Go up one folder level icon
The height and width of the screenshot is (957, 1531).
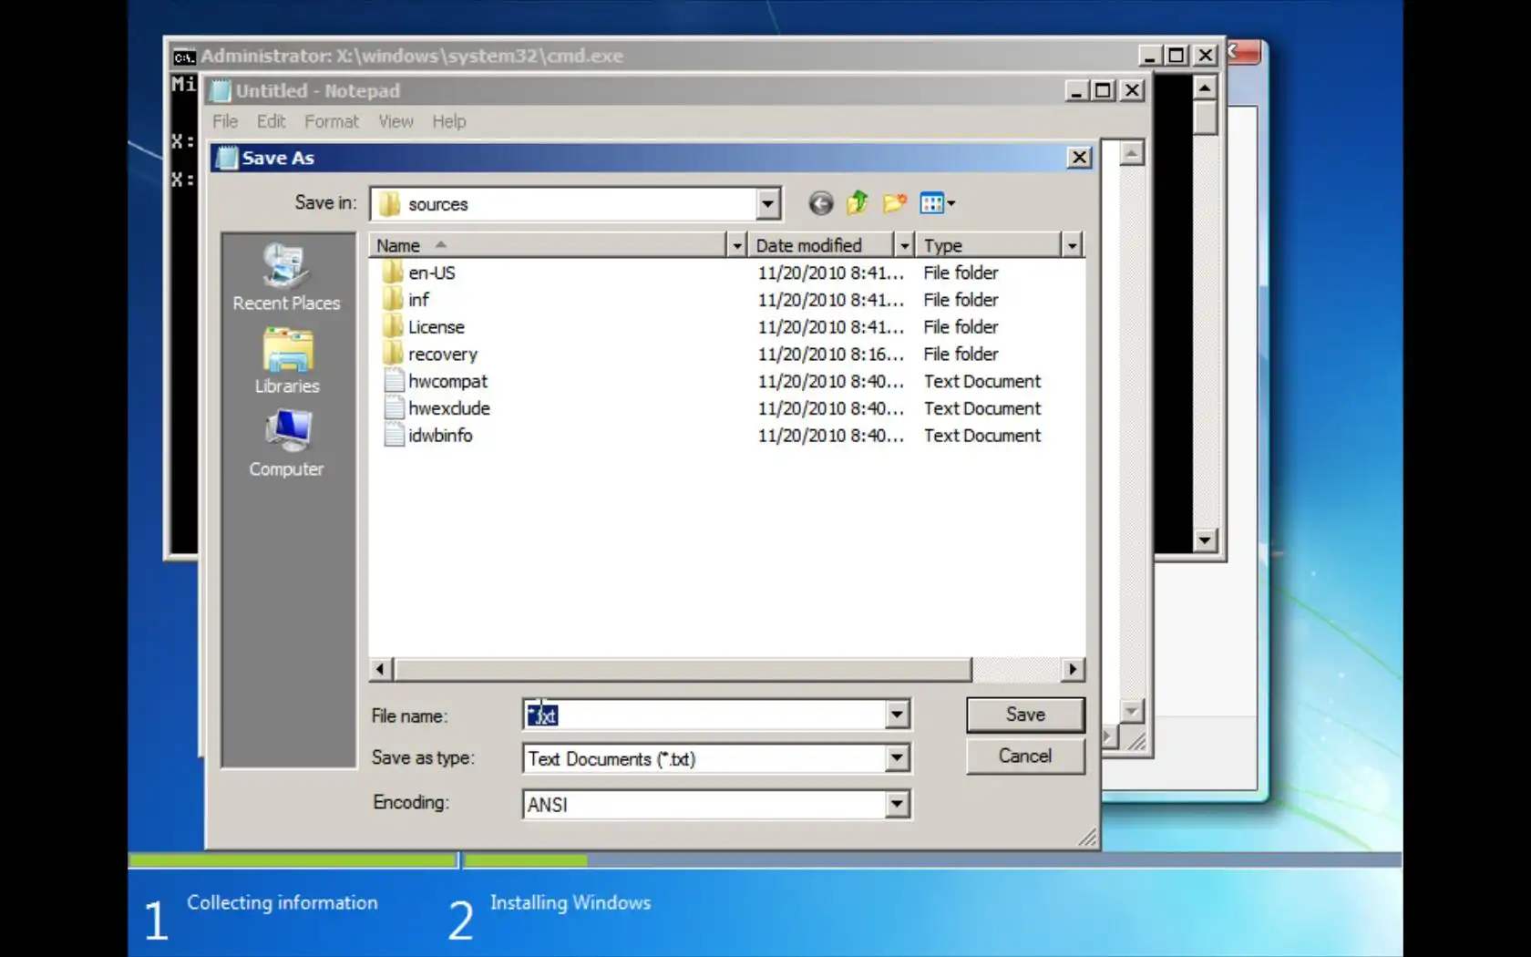(x=857, y=203)
